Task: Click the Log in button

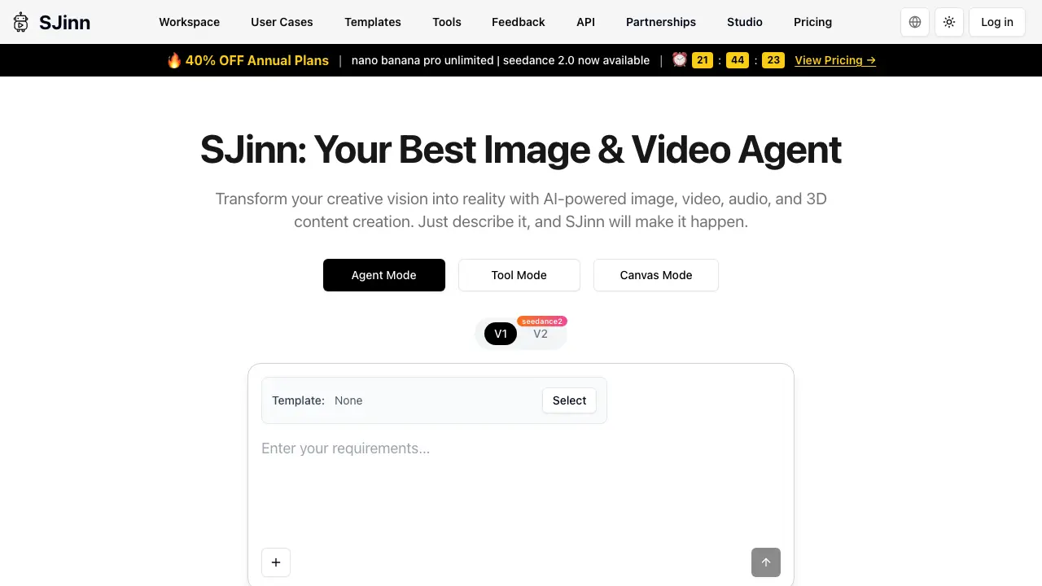Action: pyautogui.click(x=997, y=22)
